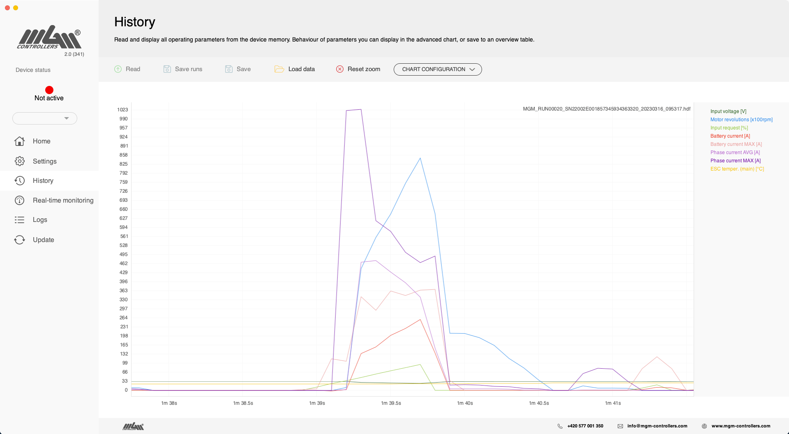The width and height of the screenshot is (789, 434).
Task: Click the globe website icon in footer
Action: click(x=704, y=426)
